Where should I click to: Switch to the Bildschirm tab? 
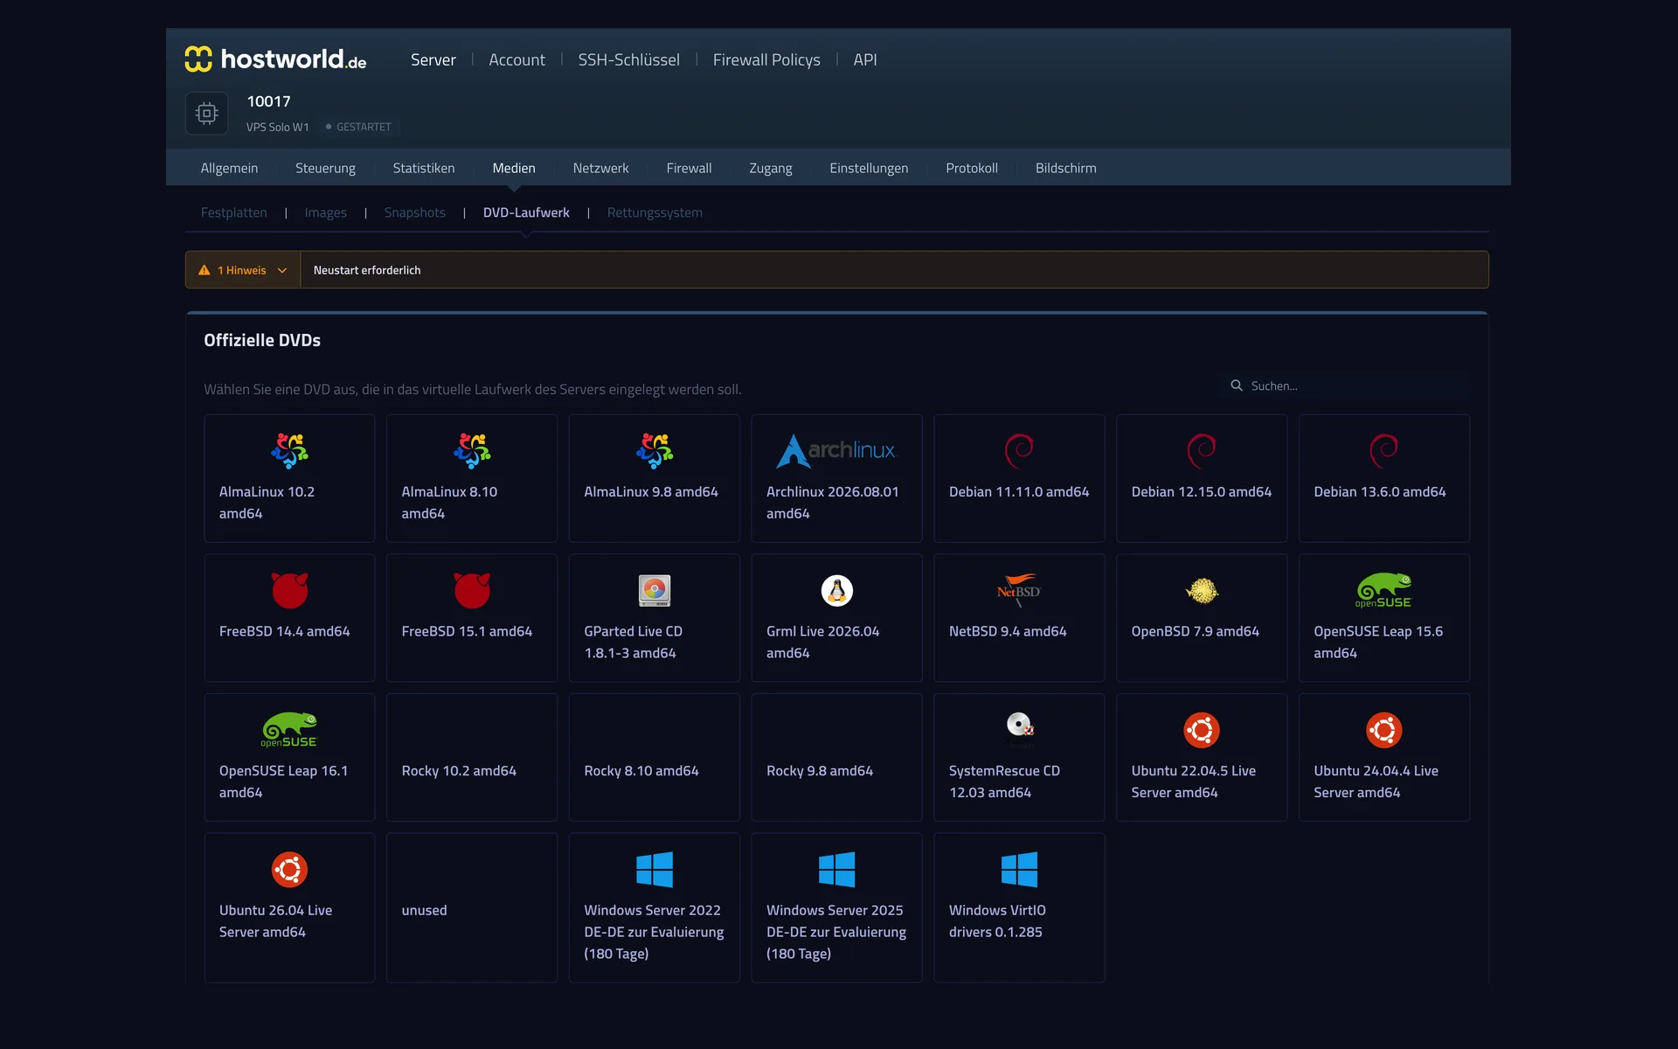1066,168
